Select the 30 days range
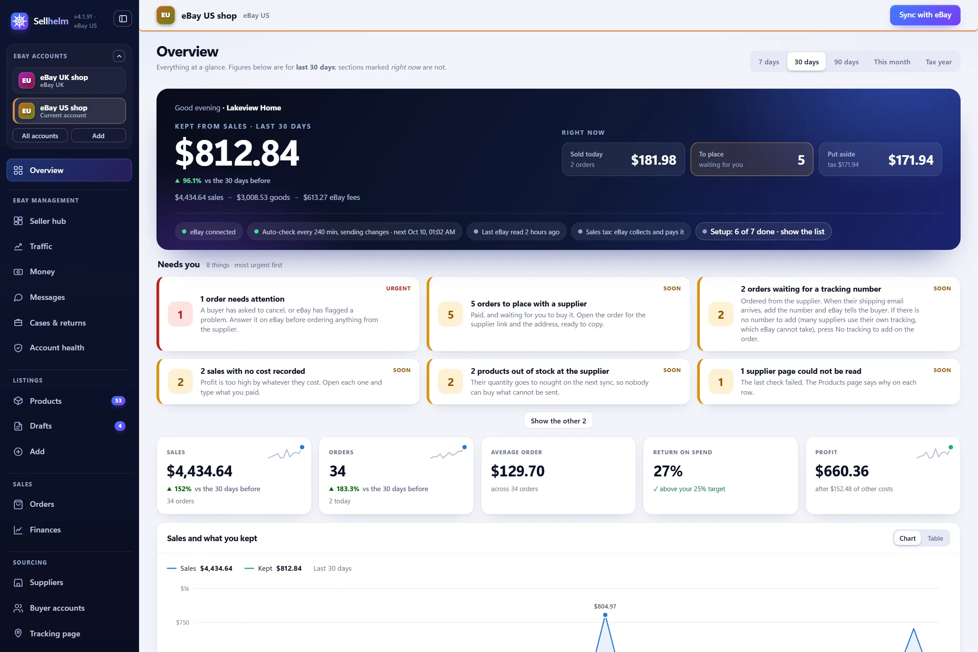 (806, 62)
